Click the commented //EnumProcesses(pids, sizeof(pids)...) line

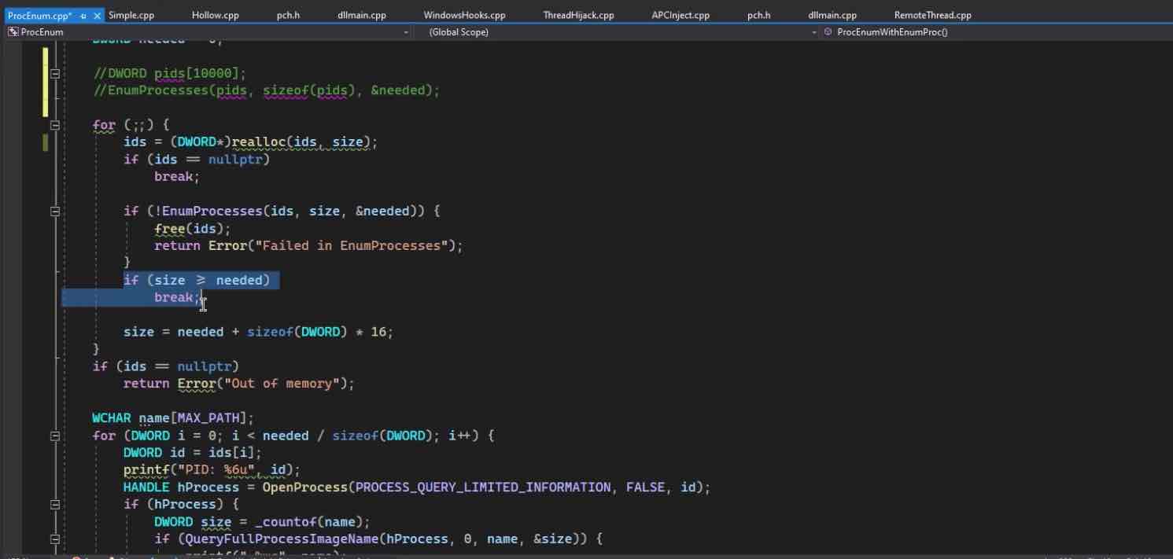(x=266, y=90)
